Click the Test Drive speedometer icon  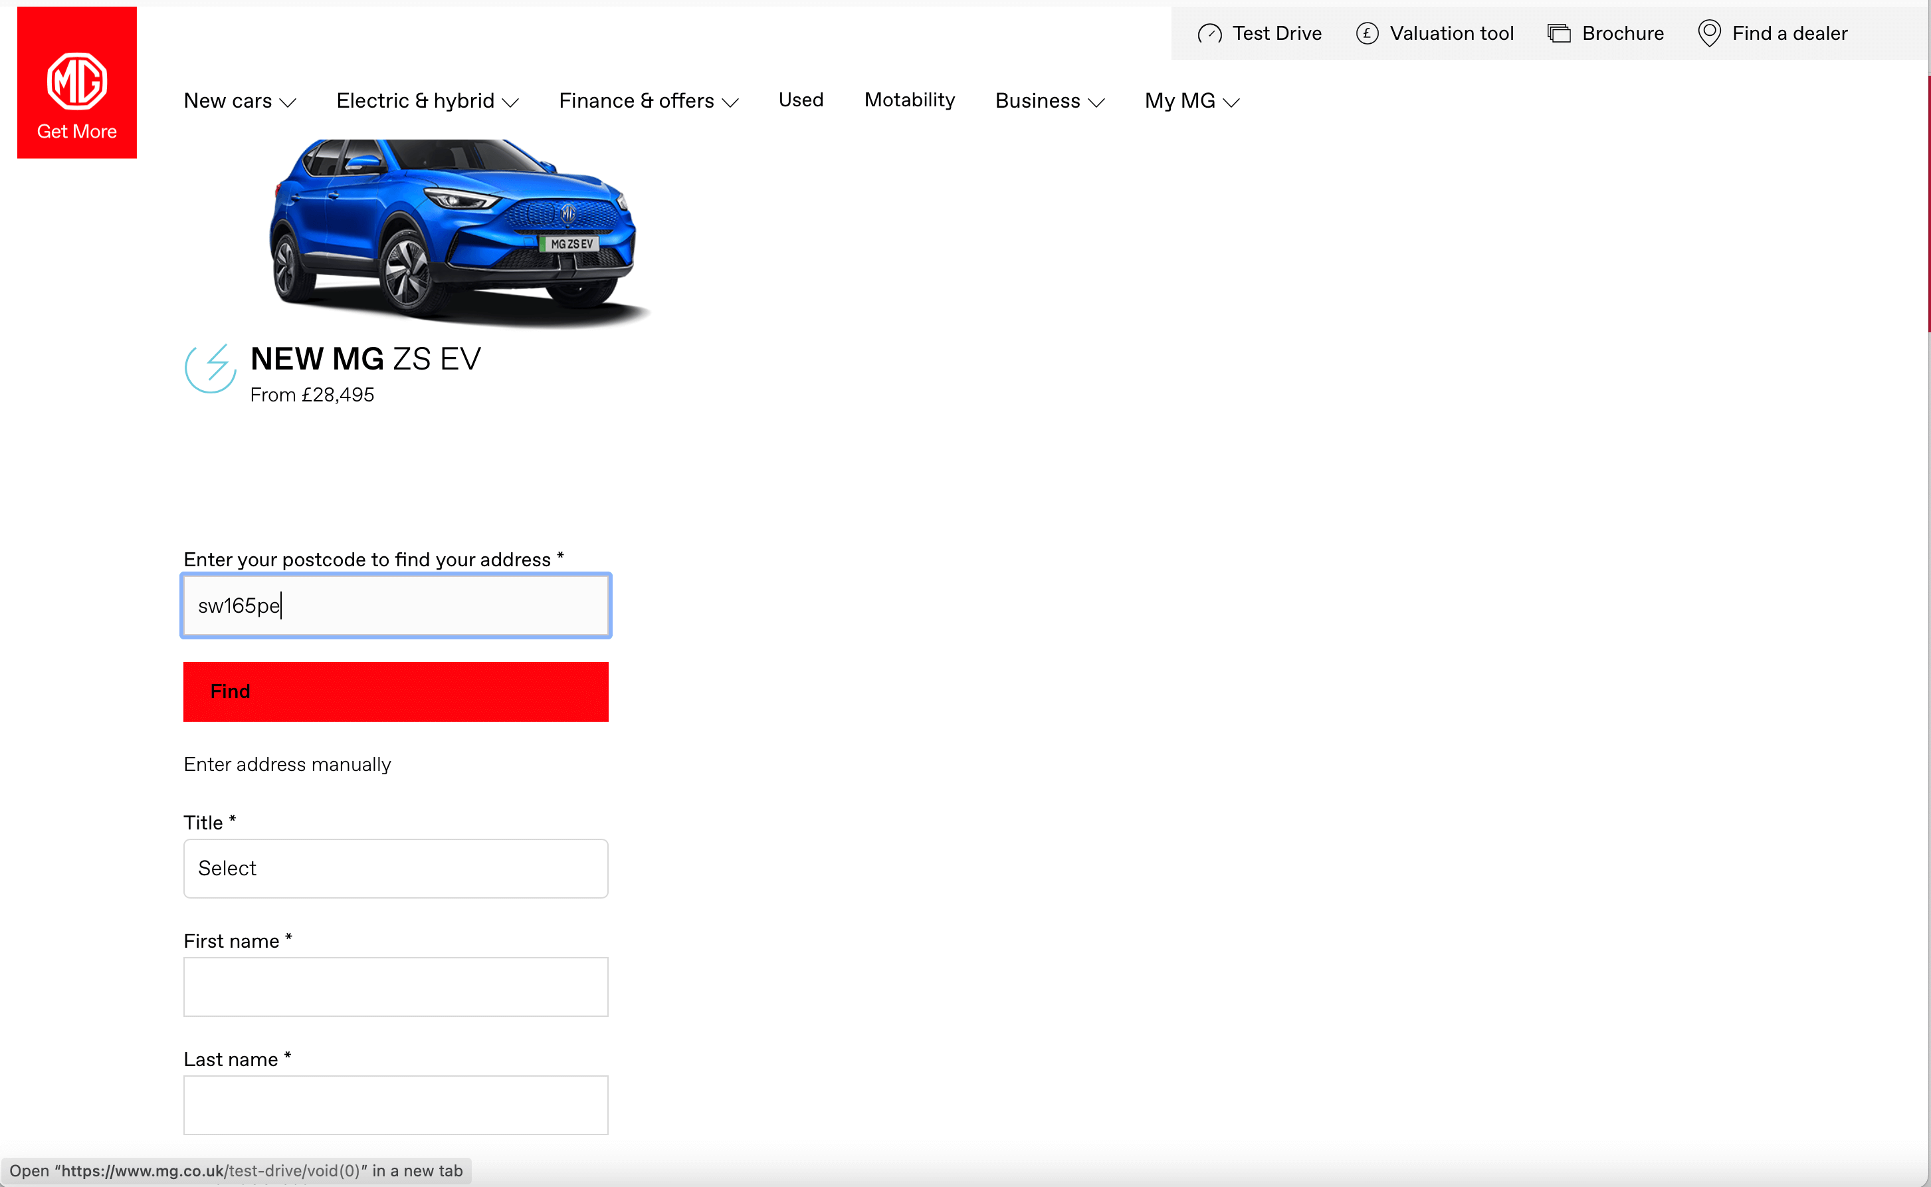(1209, 34)
